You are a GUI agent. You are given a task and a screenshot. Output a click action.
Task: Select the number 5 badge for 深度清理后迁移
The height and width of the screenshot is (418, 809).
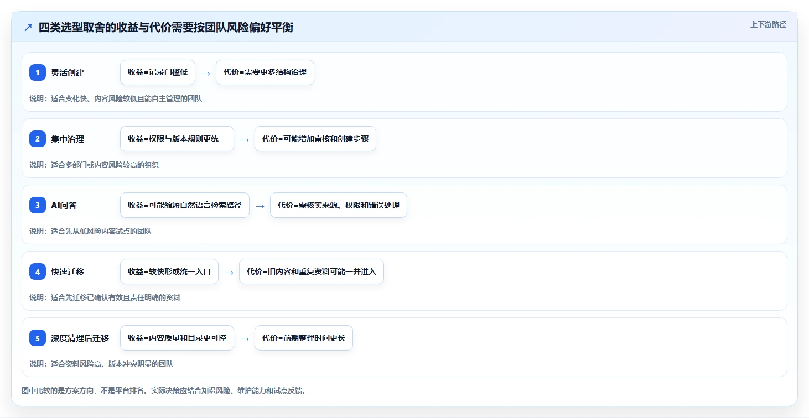pyautogui.click(x=38, y=338)
